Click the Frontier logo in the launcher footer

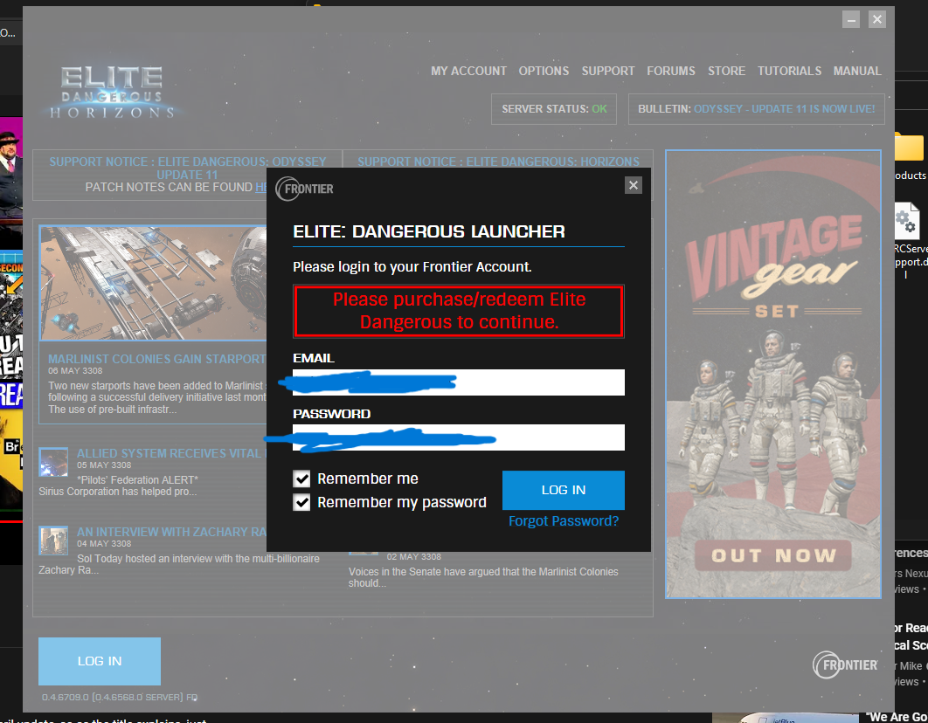click(x=845, y=665)
